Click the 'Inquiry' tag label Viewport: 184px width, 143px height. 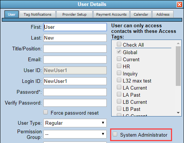[130, 74]
